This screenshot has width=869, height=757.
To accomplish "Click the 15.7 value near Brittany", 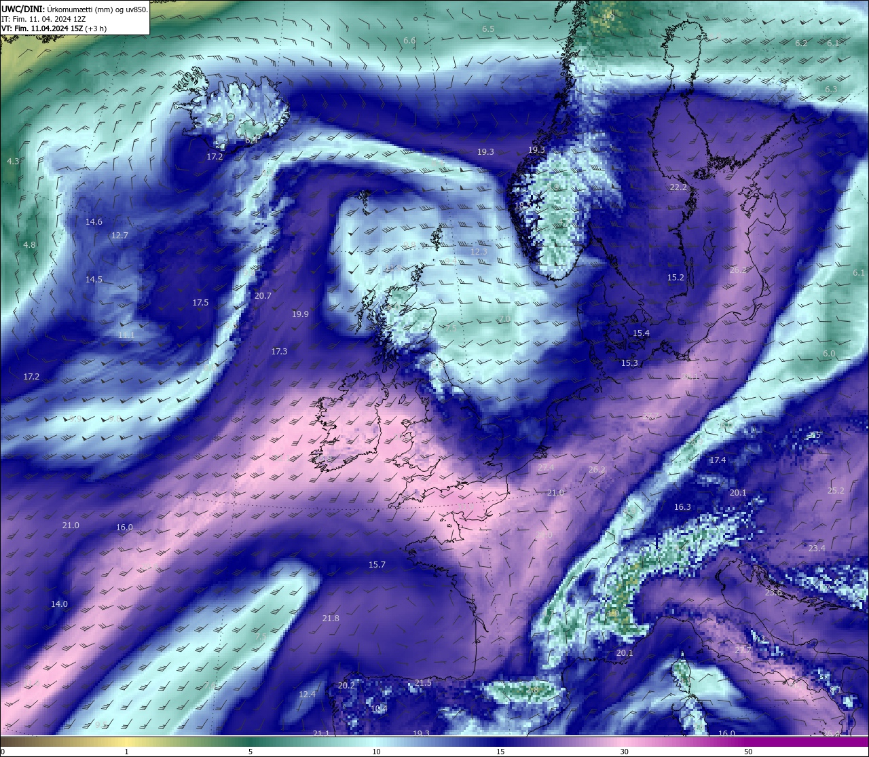I will tap(377, 564).
